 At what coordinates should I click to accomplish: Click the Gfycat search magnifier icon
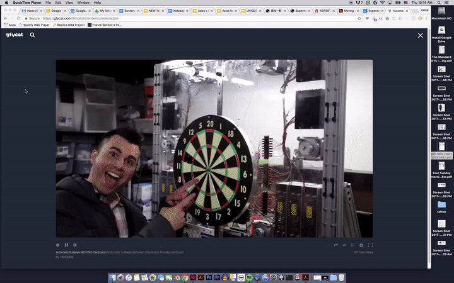tap(32, 35)
